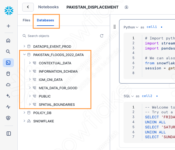Viewport: 175px width, 150px height.
Task: Select POLICY_DB in the tree
Action: 42,113
